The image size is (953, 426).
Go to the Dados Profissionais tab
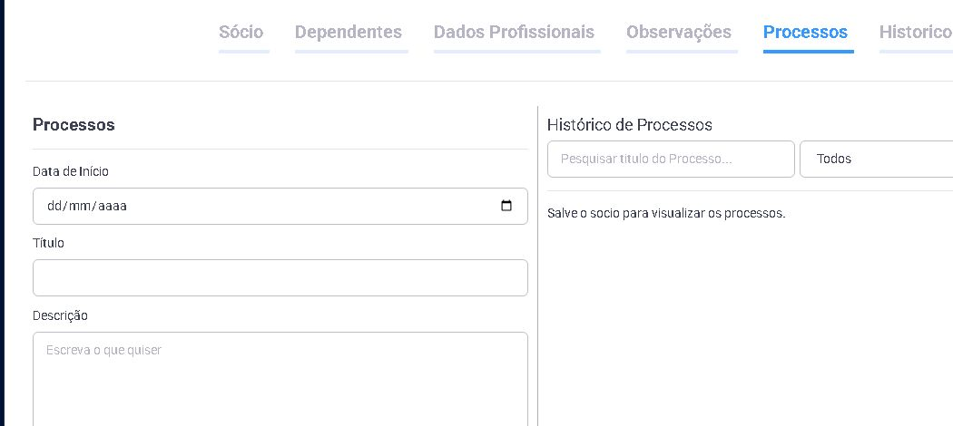tap(515, 32)
